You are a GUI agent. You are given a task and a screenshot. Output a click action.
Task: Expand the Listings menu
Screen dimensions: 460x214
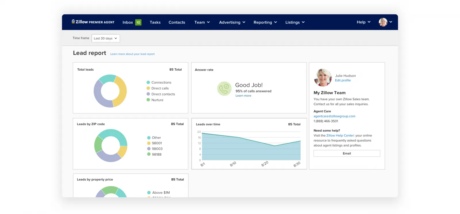[x=295, y=22]
